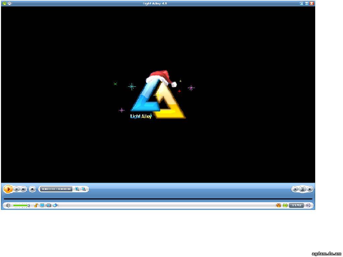
Task: Skip to next track in playlist
Action: (310, 189)
